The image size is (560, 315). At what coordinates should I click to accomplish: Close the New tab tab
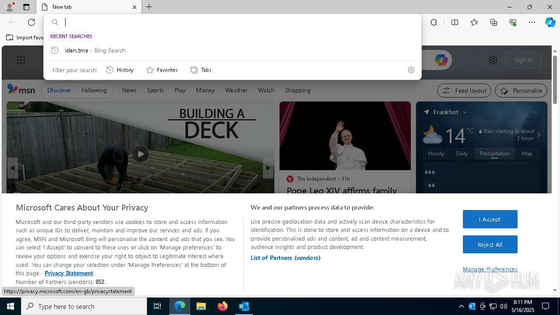point(134,7)
